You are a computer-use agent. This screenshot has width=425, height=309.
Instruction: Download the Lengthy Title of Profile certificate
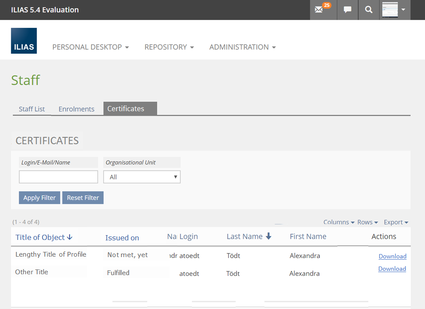pos(392,256)
